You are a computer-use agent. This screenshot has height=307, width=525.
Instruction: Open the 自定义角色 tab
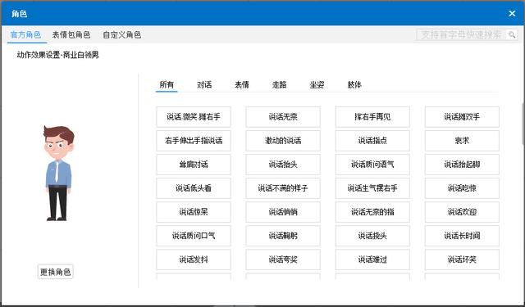(122, 34)
